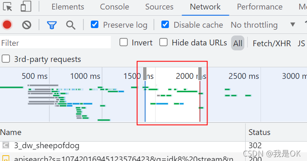The image size is (307, 161).
Task: Check the Hide data URLs option
Action: [x=163, y=42]
